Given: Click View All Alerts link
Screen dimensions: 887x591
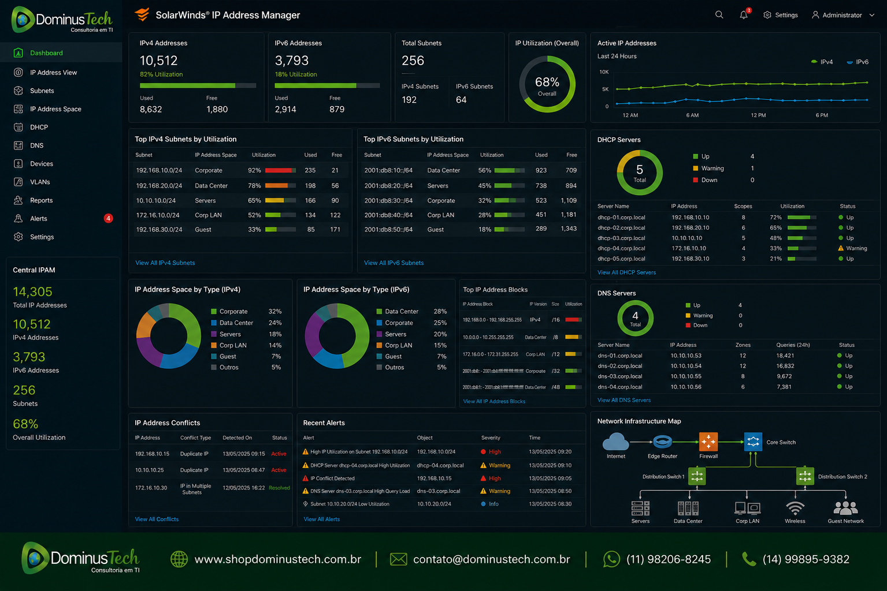Looking at the screenshot, I should [322, 519].
